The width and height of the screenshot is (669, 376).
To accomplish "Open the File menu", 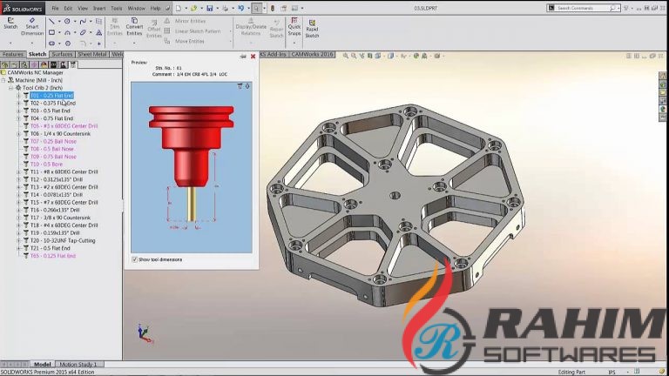I will pos(55,8).
